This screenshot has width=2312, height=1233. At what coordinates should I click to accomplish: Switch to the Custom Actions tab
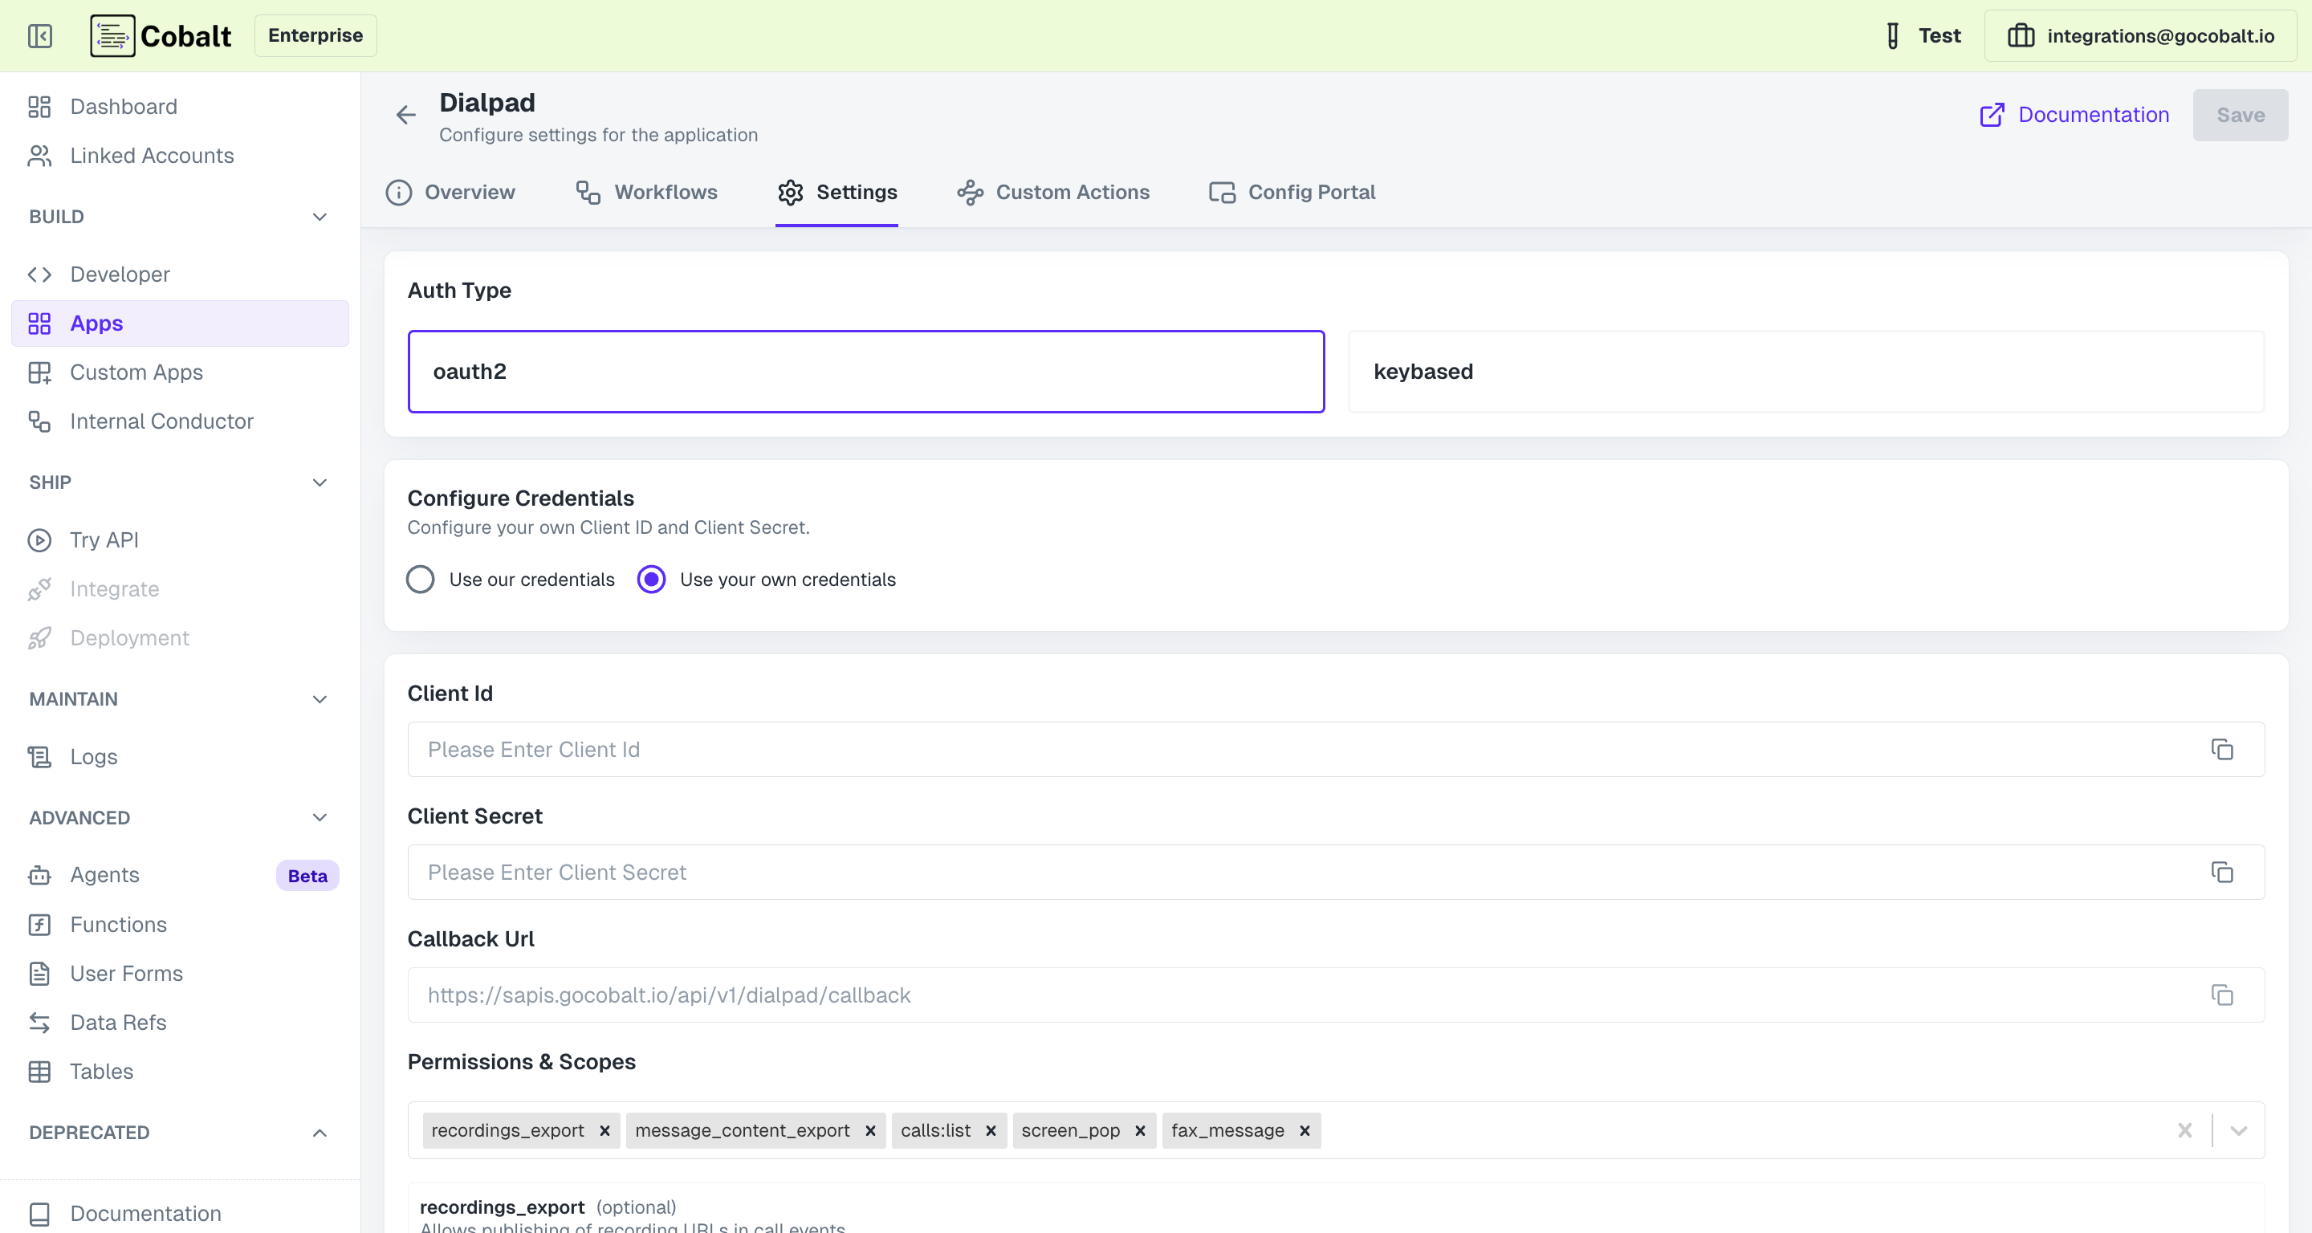point(1073,192)
